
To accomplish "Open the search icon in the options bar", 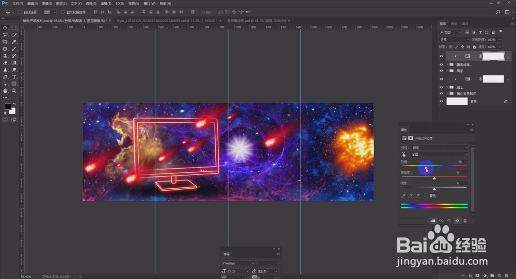I will tap(498, 12).
